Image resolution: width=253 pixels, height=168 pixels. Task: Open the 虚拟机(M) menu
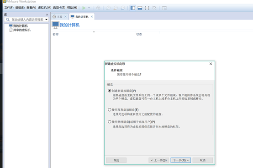pyautogui.click(x=44, y=8)
